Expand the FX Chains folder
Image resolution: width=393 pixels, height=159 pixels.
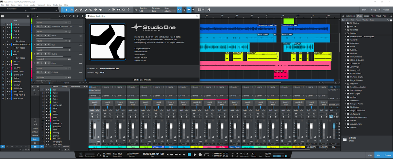pyautogui.click(x=346, y=23)
